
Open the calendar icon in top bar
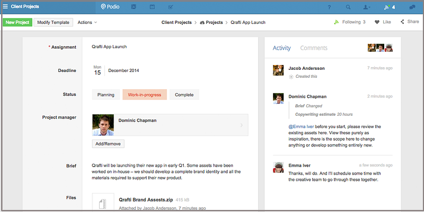coord(152,7)
